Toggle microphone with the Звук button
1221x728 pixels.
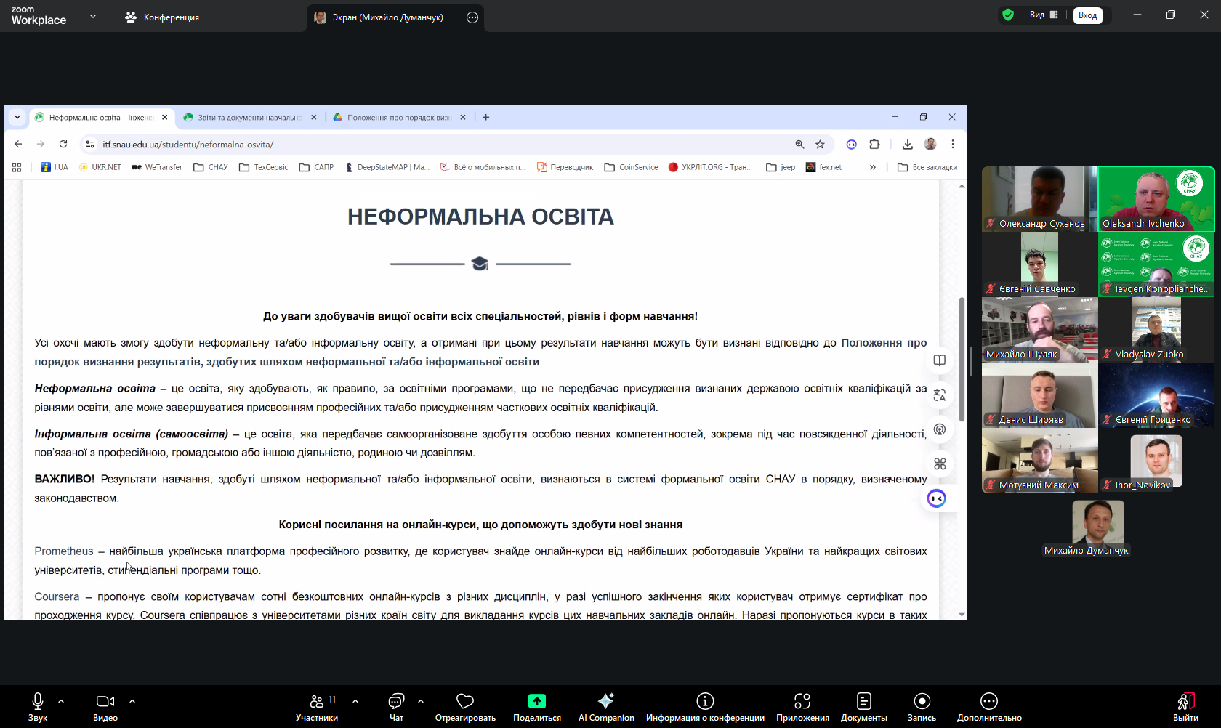point(38,701)
